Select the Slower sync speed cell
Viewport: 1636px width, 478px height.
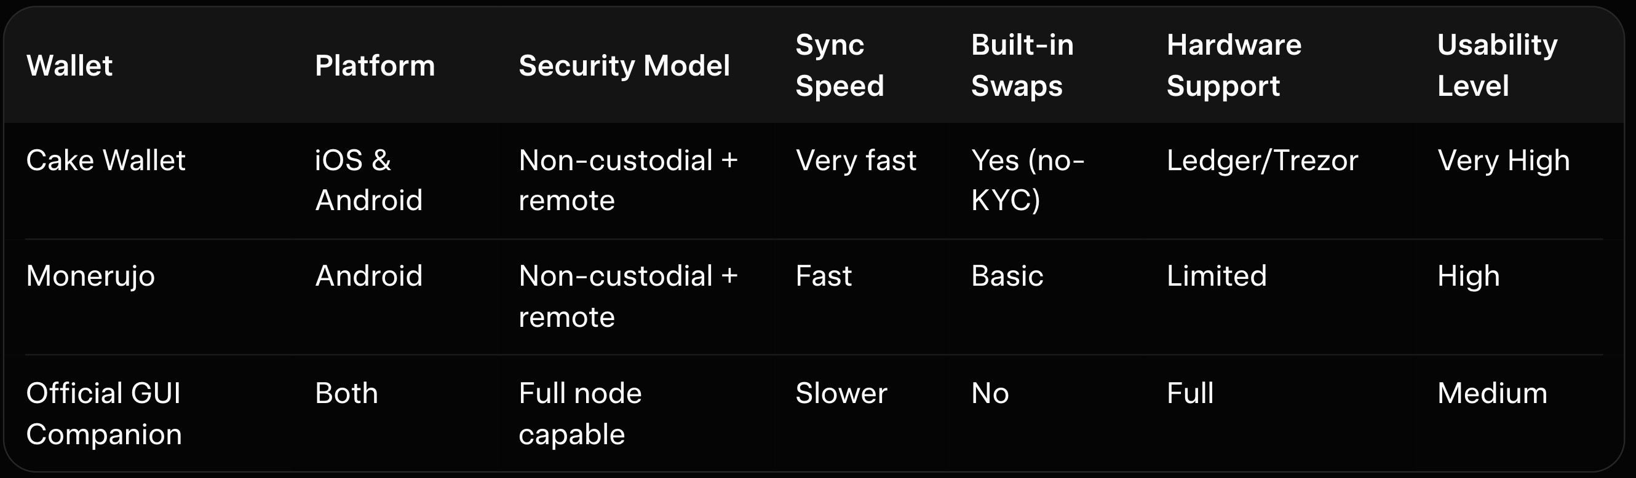pos(841,393)
